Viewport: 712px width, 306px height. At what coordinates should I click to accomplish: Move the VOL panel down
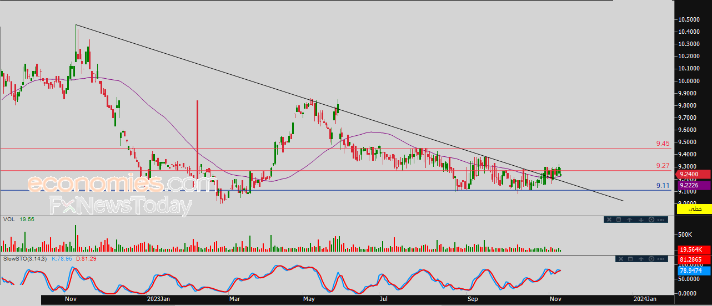tap(640, 220)
